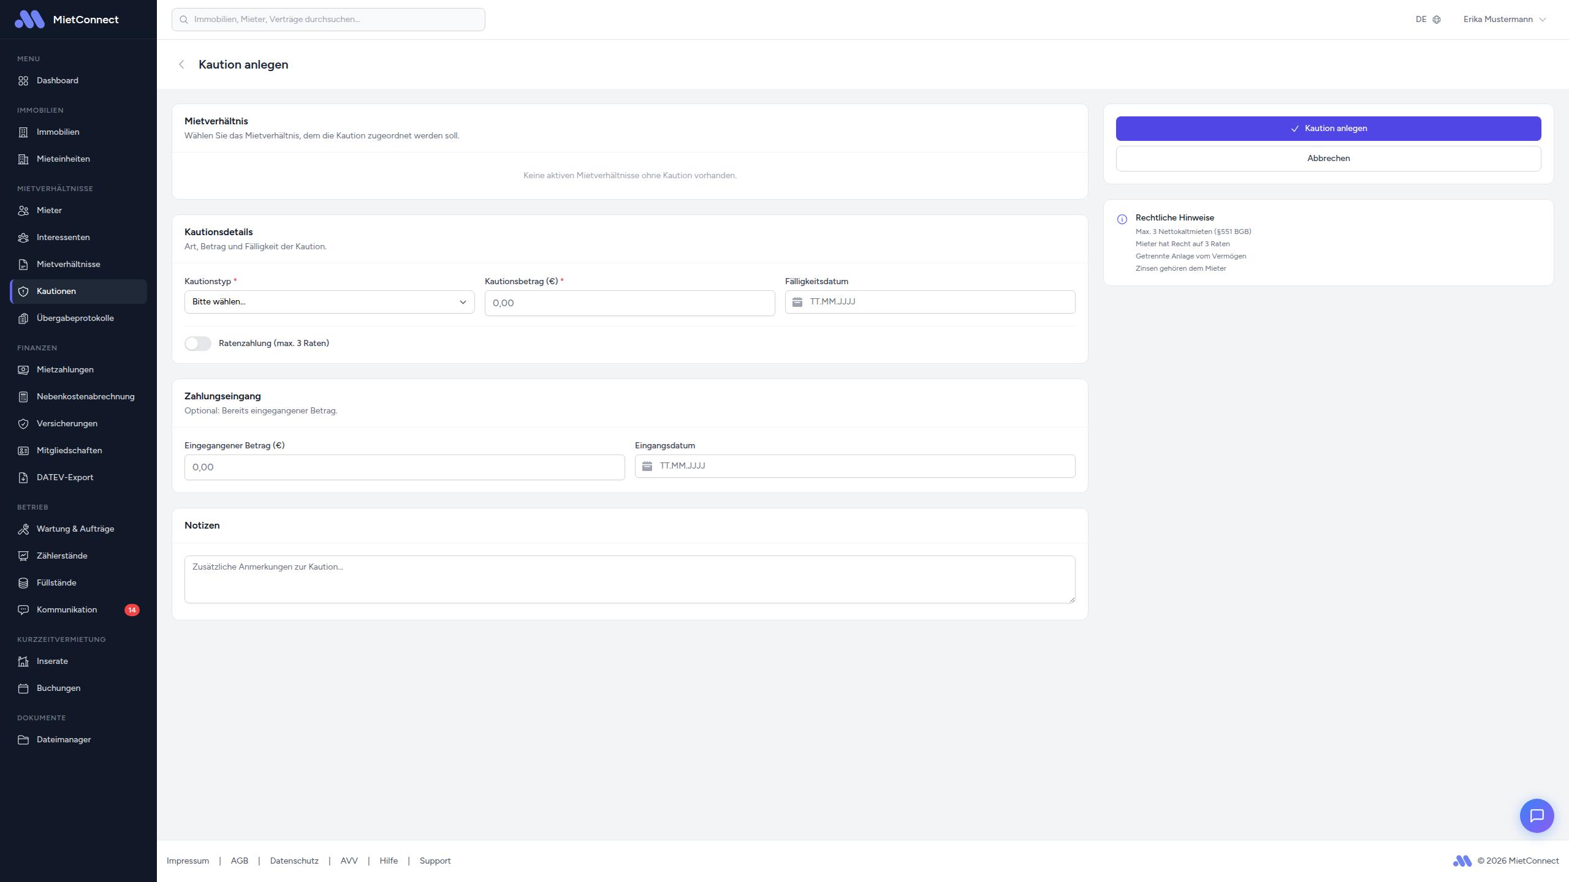Image resolution: width=1569 pixels, height=882 pixels.
Task: Open the DE language selector
Action: coord(1421,20)
